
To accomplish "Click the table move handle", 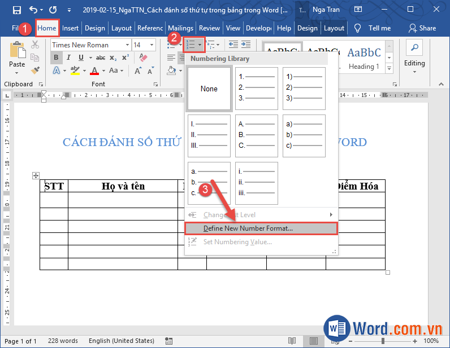I will tap(36, 176).
